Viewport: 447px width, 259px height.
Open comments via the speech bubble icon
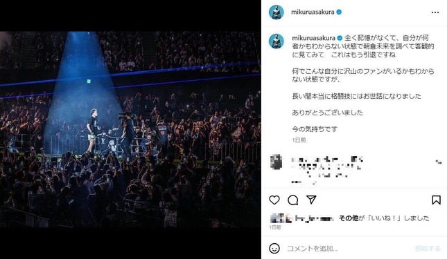(292, 200)
